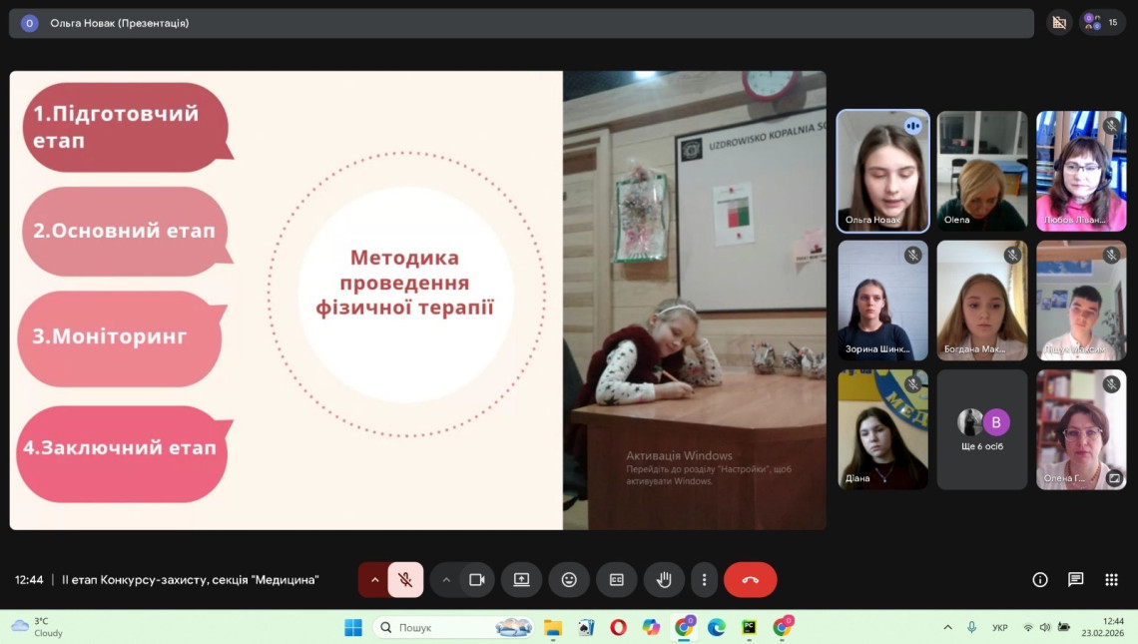1138x644 pixels.
Task: Expand video settings arrow beside camera
Action: pyautogui.click(x=446, y=580)
